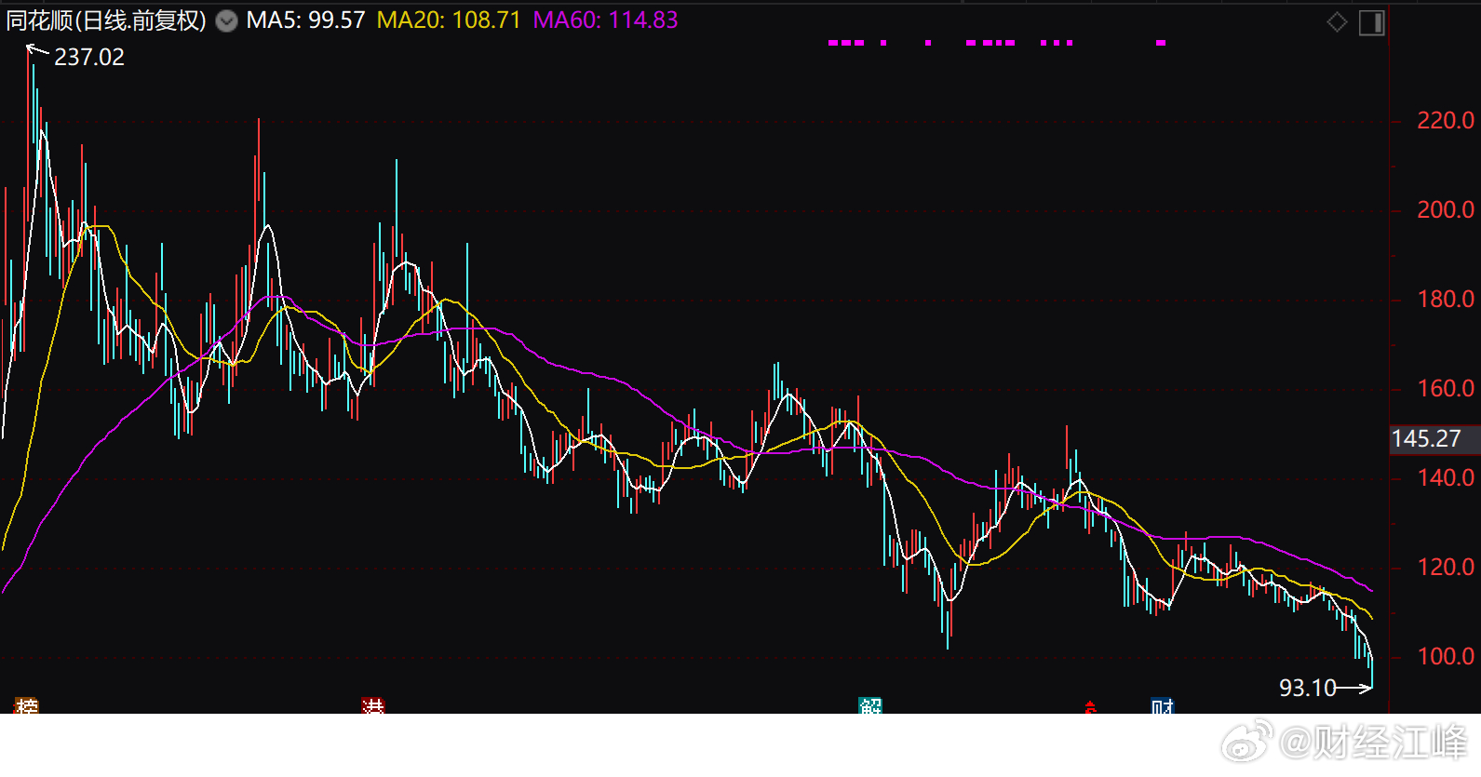Open the orange 榜 event marker

coord(27,706)
